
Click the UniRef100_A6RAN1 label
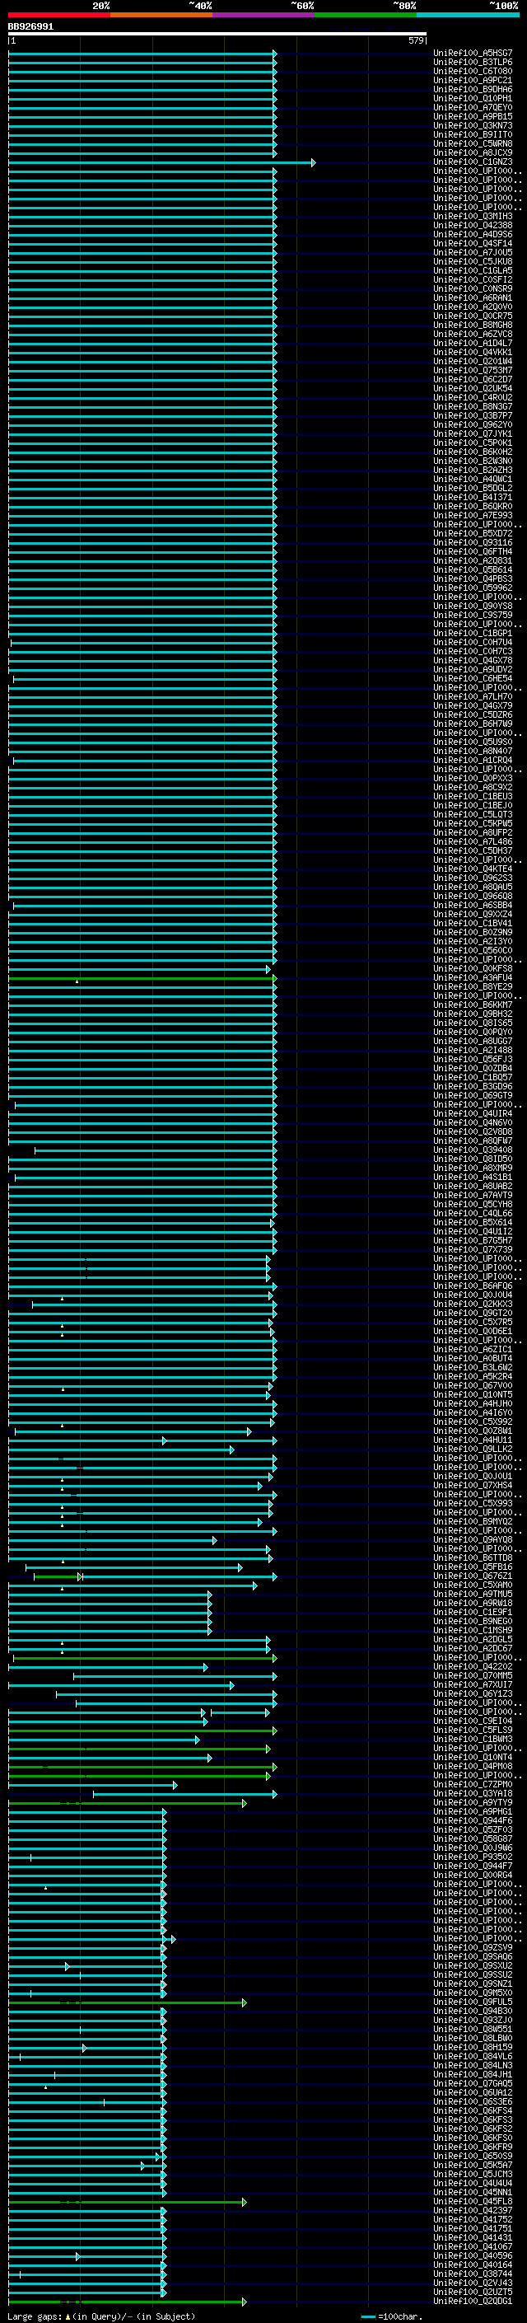pos(473,297)
